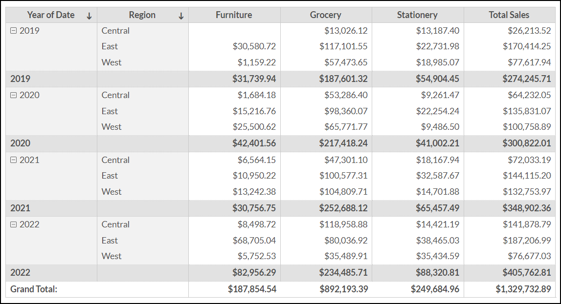The width and height of the screenshot is (561, 304).
Task: Collapse the 2022 year group
Action: pos(14,224)
